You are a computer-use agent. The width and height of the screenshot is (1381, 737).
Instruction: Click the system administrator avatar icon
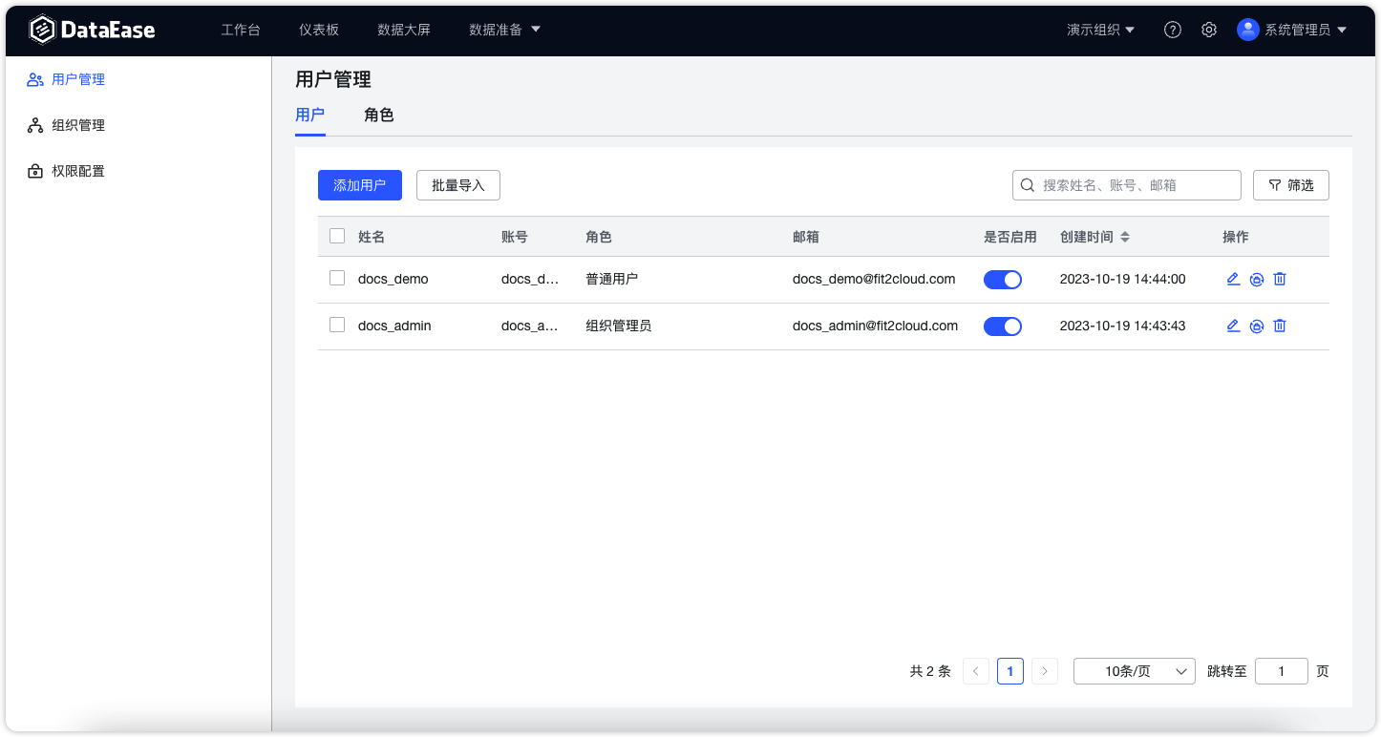tap(1248, 30)
